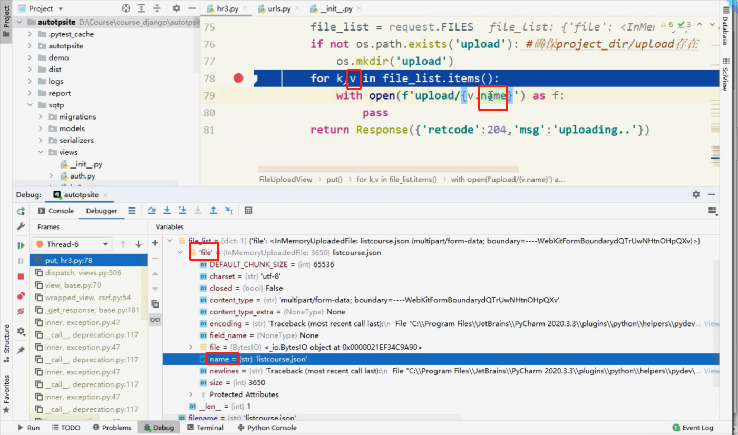This screenshot has width=738, height=435.
Task: Toggle Mute Breakpoints
Action: pos(21,311)
